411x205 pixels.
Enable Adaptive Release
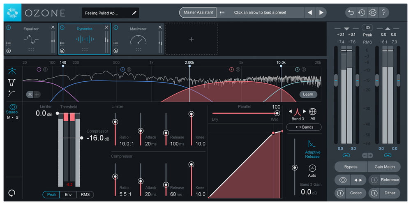[312, 149]
